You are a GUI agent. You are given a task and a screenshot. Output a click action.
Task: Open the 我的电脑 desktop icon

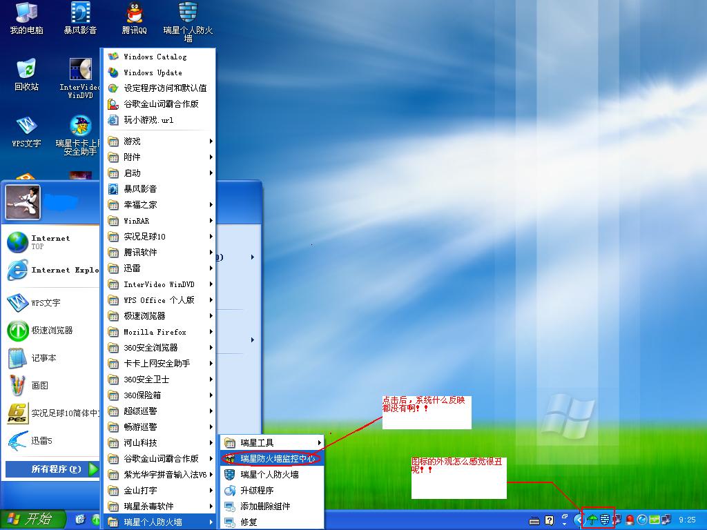tap(26, 18)
